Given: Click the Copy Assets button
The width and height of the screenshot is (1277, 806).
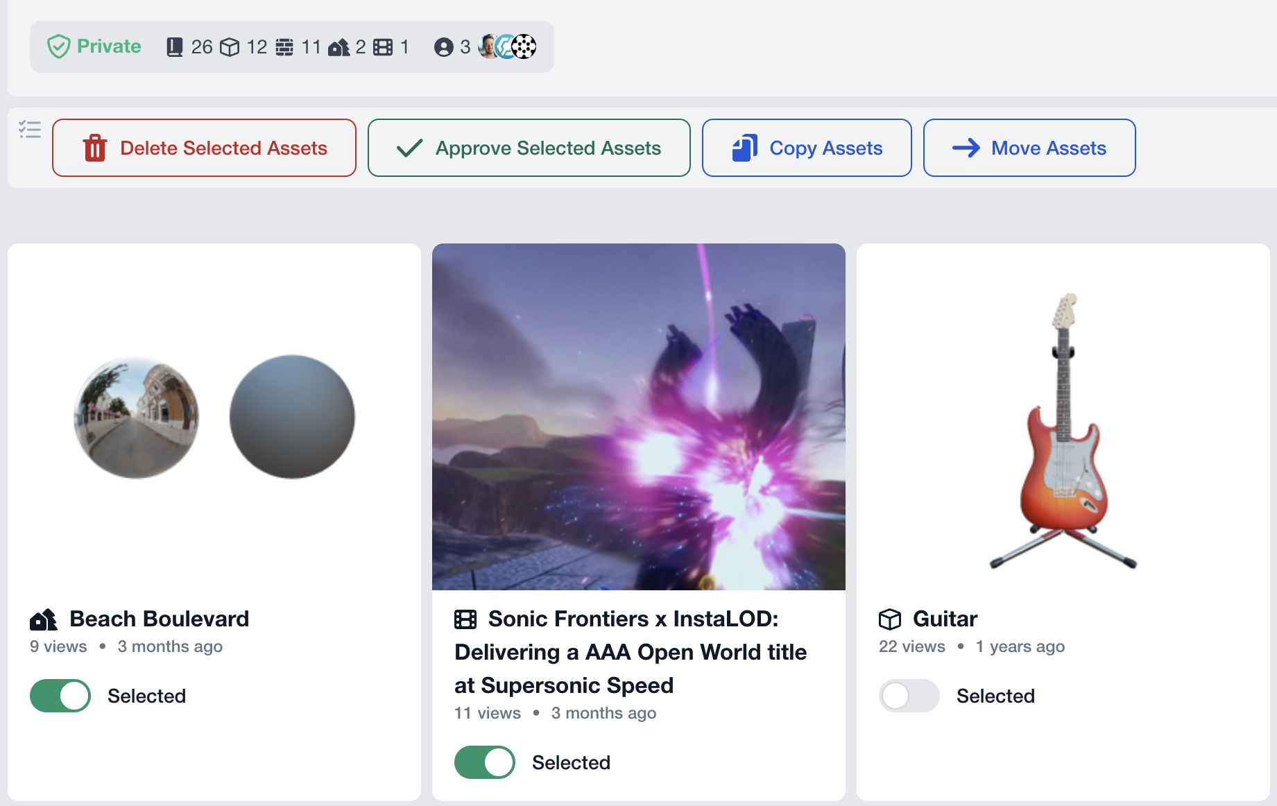Looking at the screenshot, I should (807, 148).
